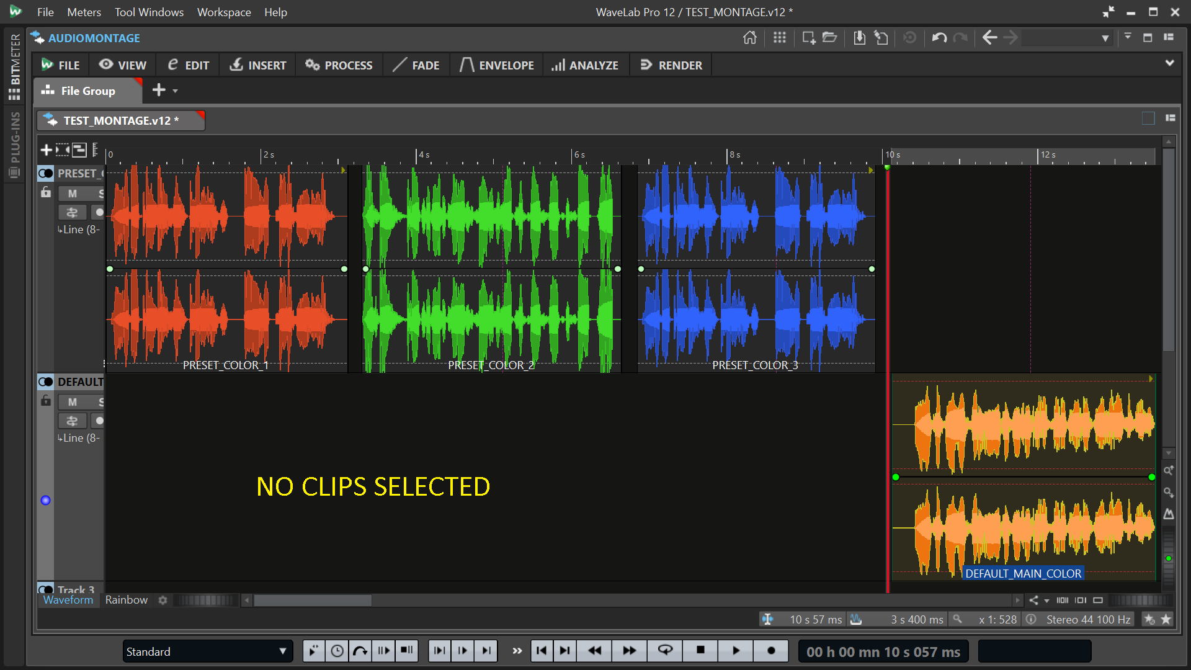The height and width of the screenshot is (670, 1191).
Task: Click the Undo arrow icon
Action: pos(939,38)
